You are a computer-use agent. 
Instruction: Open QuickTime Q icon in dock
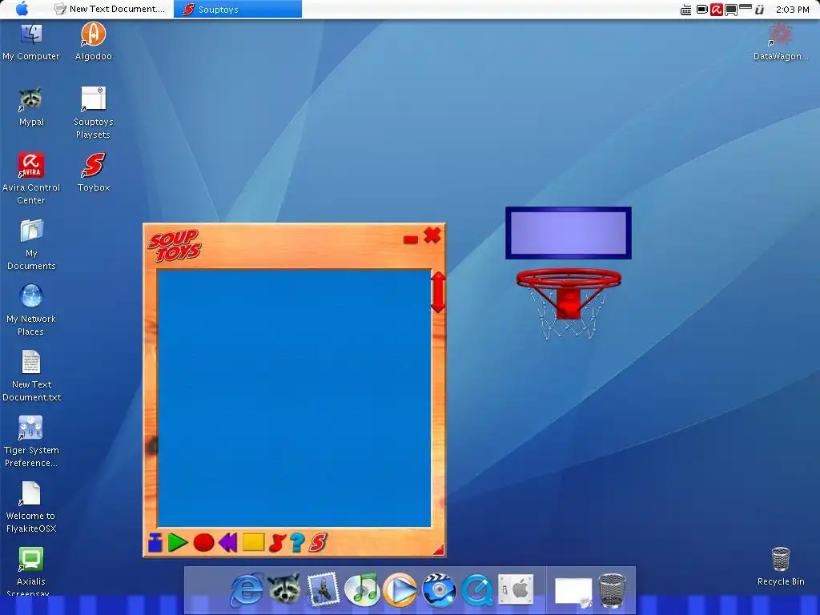coord(477,590)
